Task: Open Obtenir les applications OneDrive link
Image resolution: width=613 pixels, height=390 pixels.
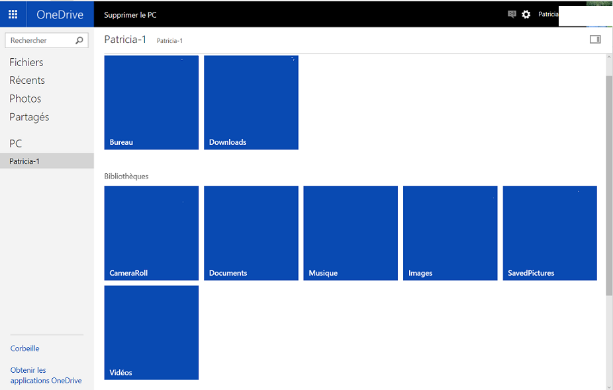Action: 46,375
